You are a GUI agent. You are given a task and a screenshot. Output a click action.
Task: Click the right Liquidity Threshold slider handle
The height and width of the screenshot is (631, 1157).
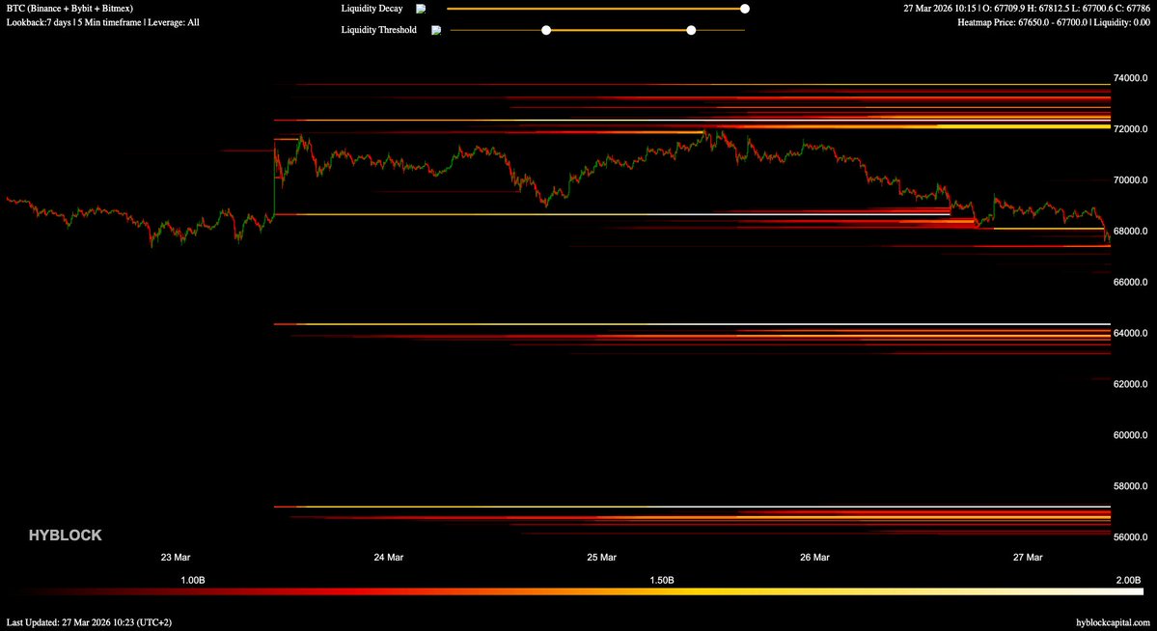691,30
